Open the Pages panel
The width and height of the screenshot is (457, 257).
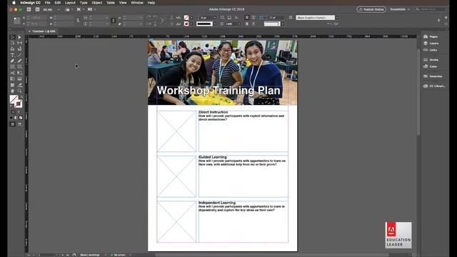(431, 36)
